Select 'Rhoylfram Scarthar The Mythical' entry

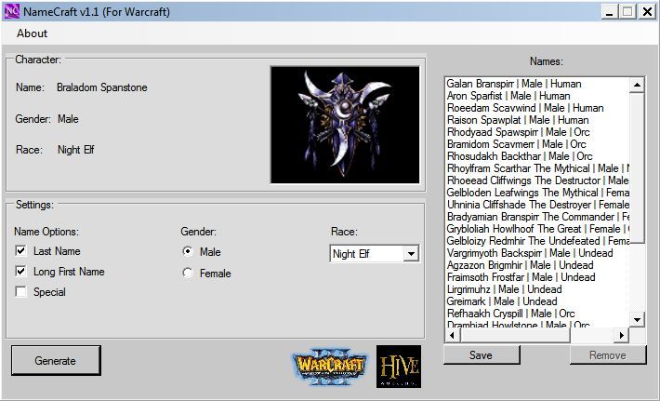coord(538,168)
